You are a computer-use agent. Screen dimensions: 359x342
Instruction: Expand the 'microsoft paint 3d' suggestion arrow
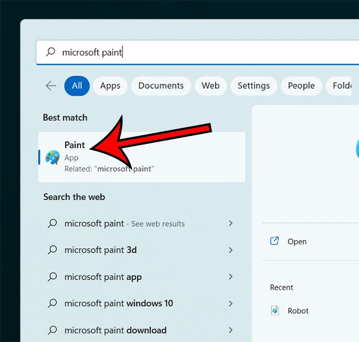coord(230,250)
